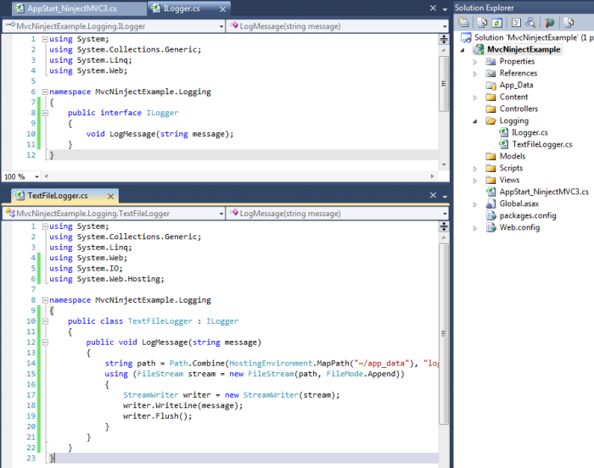Screen dimensions: 594x468
Task: Expand the Global.asax node
Action: click(x=475, y=204)
